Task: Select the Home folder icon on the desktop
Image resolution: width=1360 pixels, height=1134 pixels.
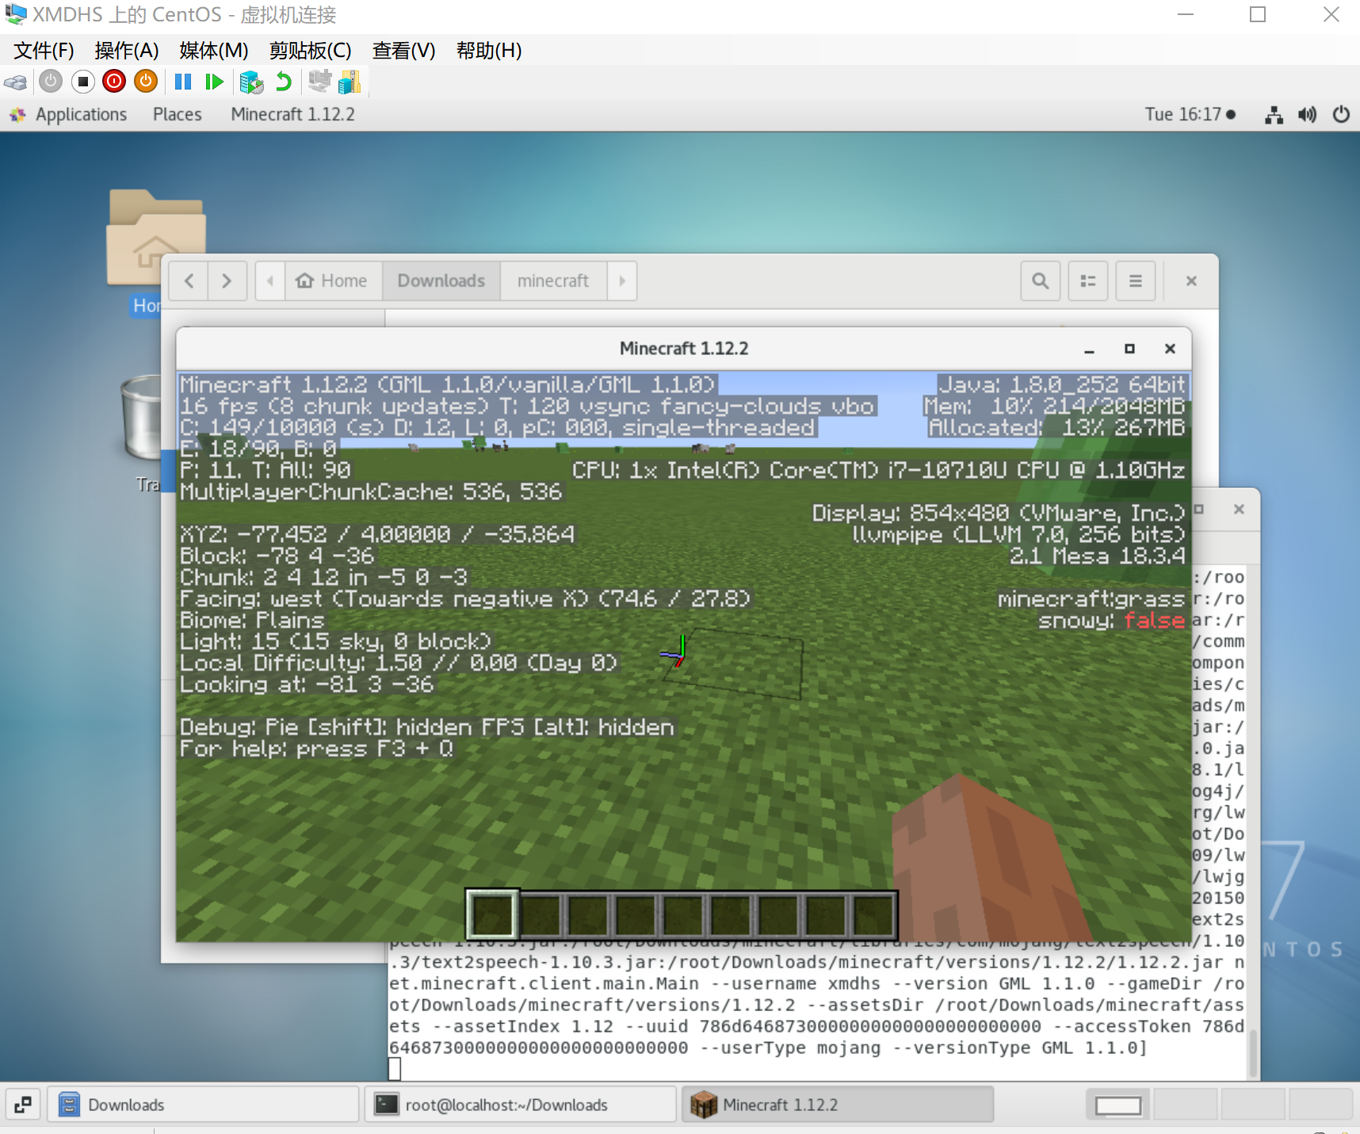Action: coord(155,238)
